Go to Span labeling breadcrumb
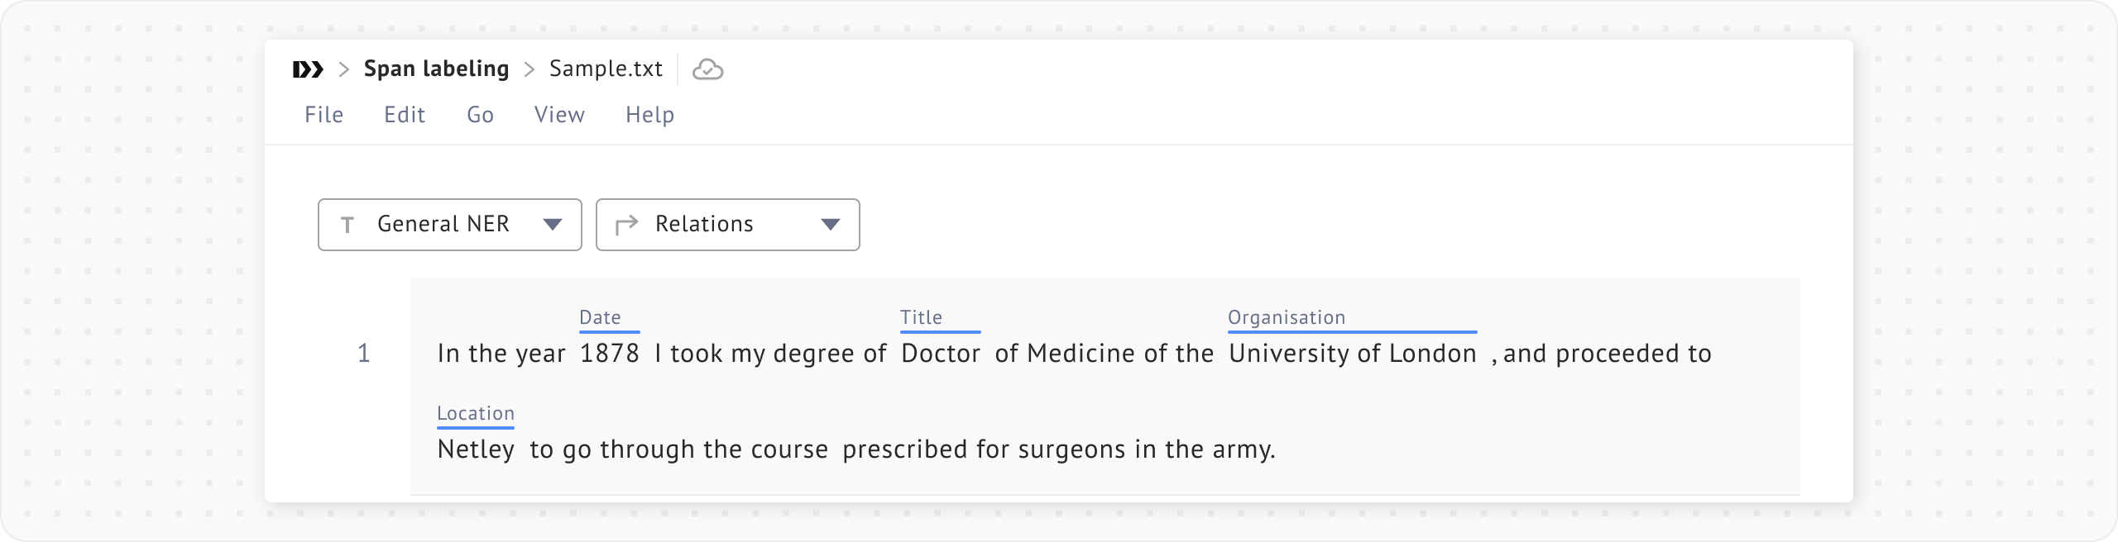2118x542 pixels. click(x=436, y=69)
